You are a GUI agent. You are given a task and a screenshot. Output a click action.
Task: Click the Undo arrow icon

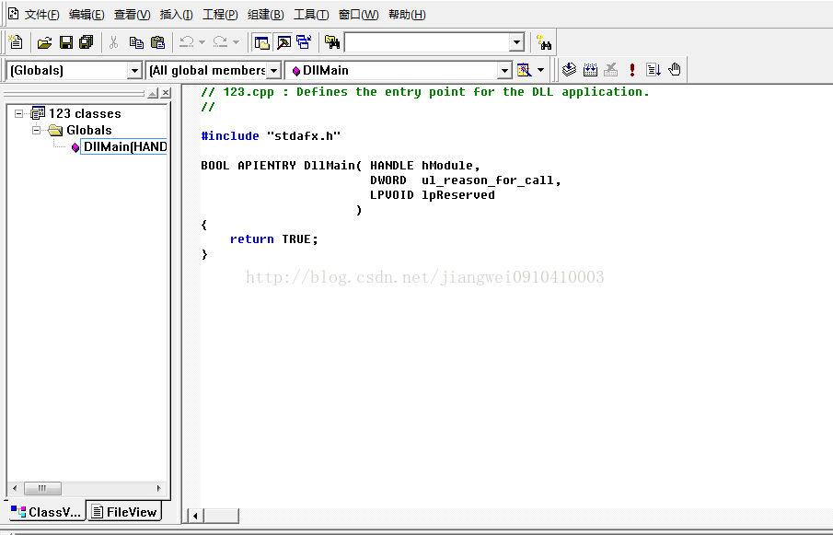[x=187, y=42]
